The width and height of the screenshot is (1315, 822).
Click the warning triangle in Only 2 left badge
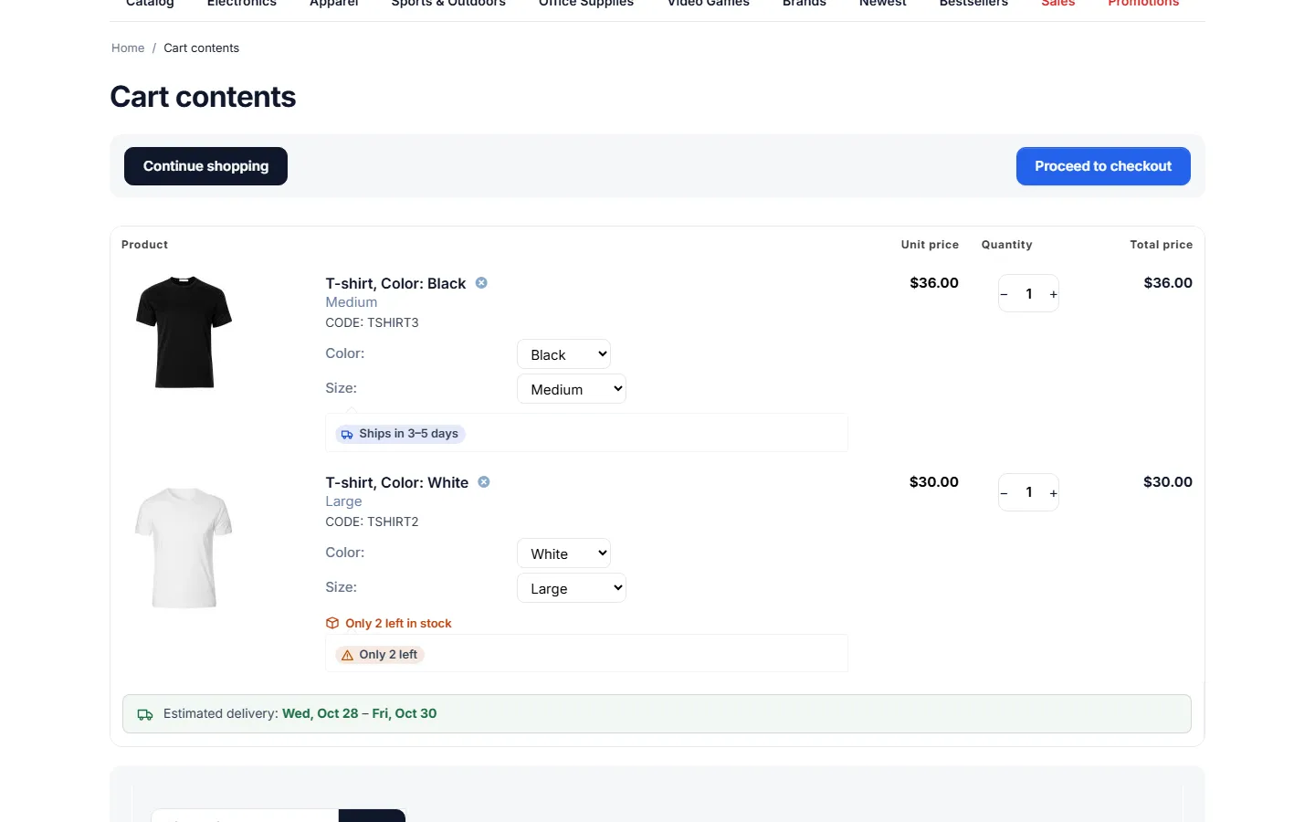coord(347,655)
